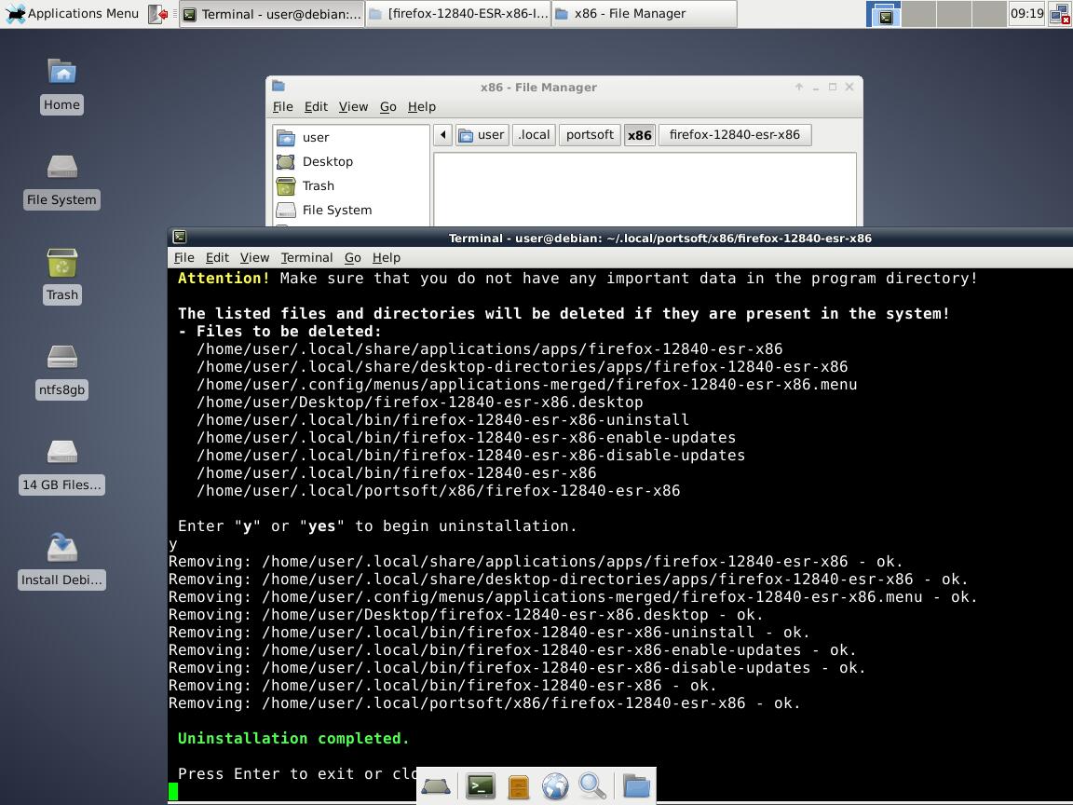The width and height of the screenshot is (1073, 805).
Task: Click the log out icon in top panel
Action: coord(158,14)
